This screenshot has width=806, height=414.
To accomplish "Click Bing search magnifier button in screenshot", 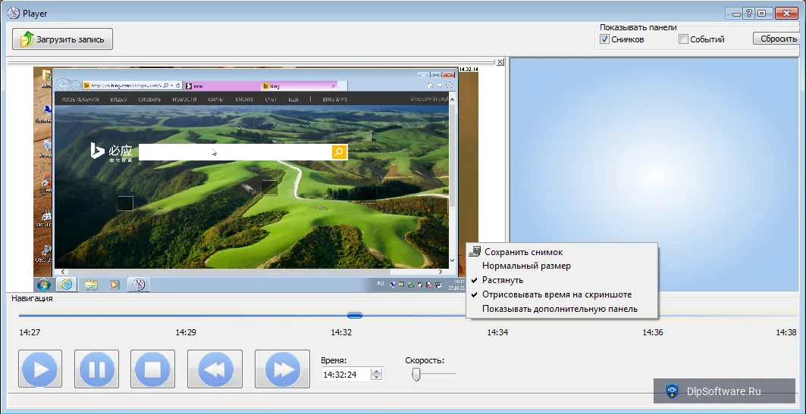I will 339,152.
